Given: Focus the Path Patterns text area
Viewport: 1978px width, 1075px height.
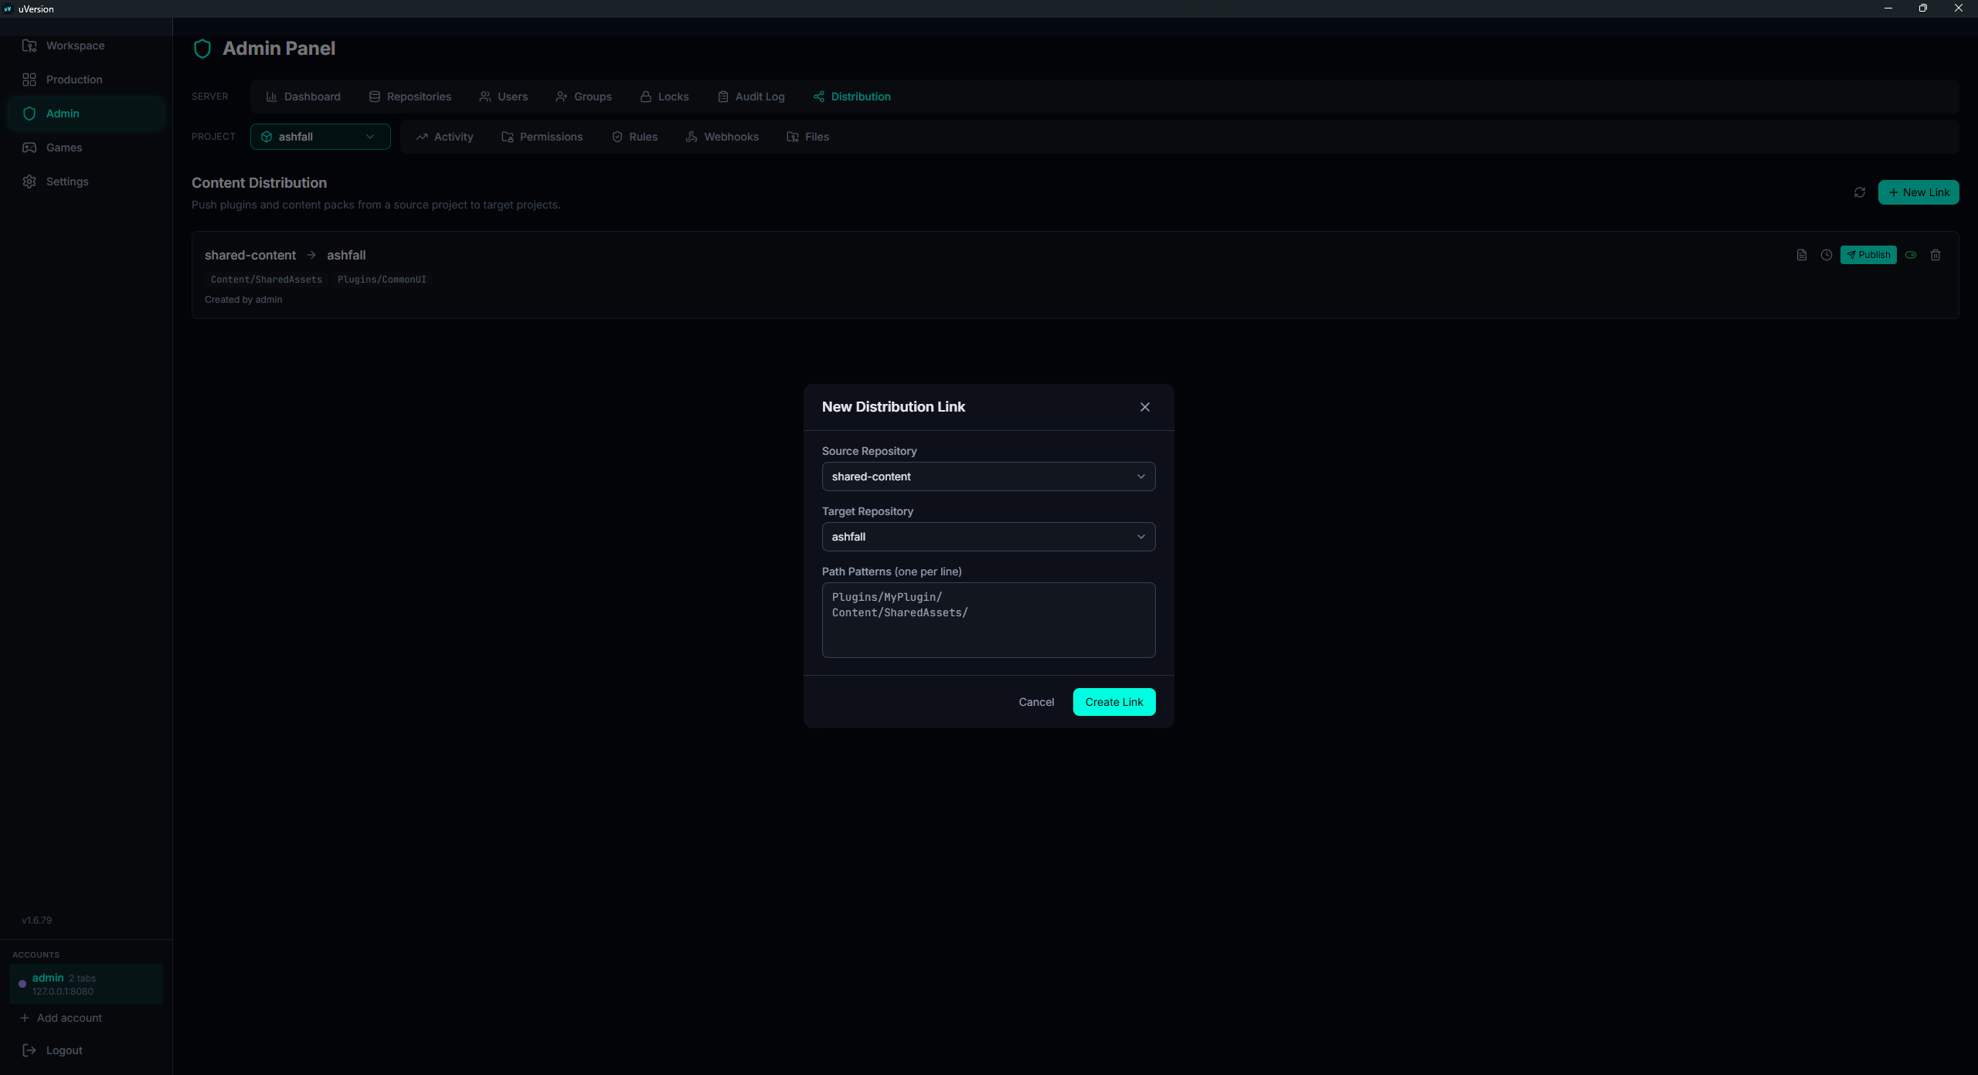Looking at the screenshot, I should pos(988,620).
